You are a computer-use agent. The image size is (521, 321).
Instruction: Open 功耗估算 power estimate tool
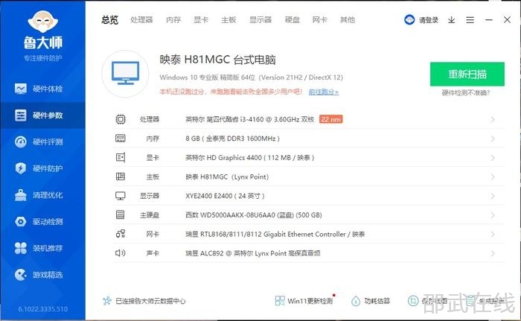[x=370, y=302]
